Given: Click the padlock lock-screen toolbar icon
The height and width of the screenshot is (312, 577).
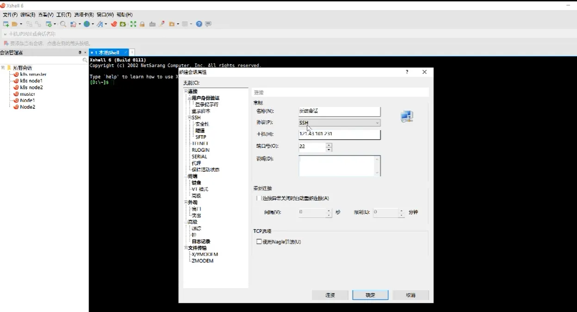Looking at the screenshot, I should [x=143, y=24].
